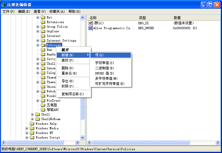Click values pane scroll-right arrow

(218, 142)
